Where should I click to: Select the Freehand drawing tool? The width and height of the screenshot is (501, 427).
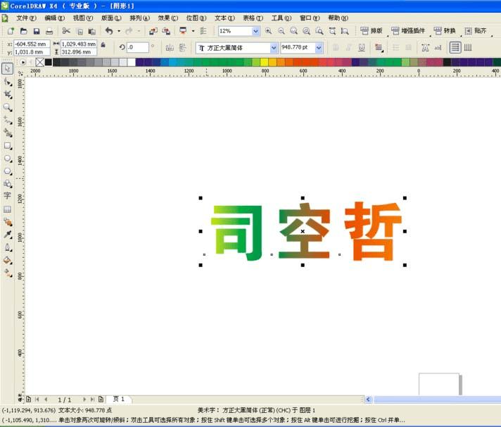[x=7, y=120]
